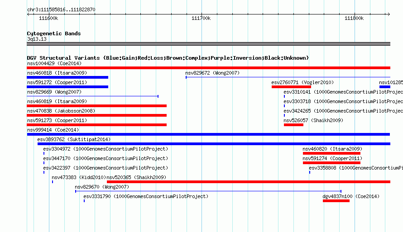
Task: Click nsv460819 (Itsara2009) label
Action: pos(57,101)
